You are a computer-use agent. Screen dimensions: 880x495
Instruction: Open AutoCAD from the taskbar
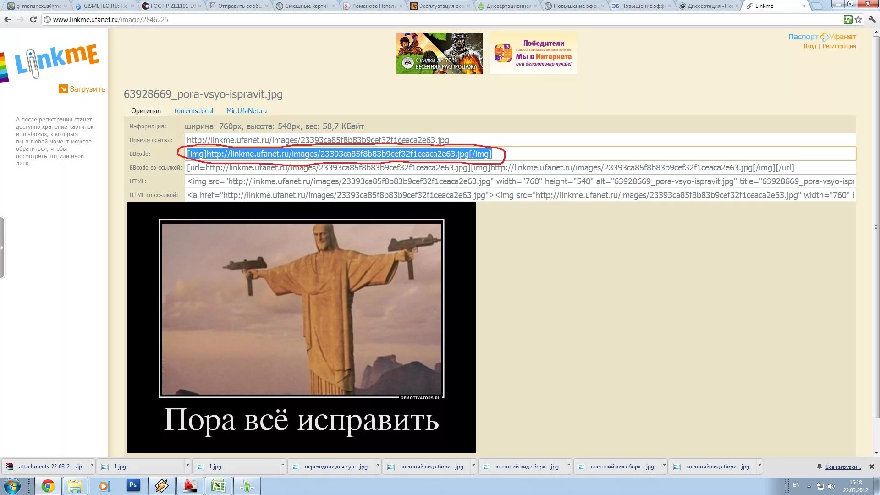tap(190, 486)
